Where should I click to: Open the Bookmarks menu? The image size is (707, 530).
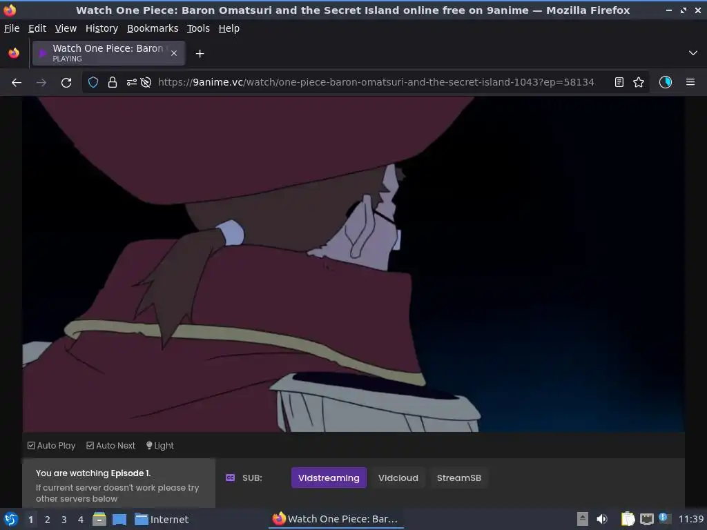[x=153, y=28]
